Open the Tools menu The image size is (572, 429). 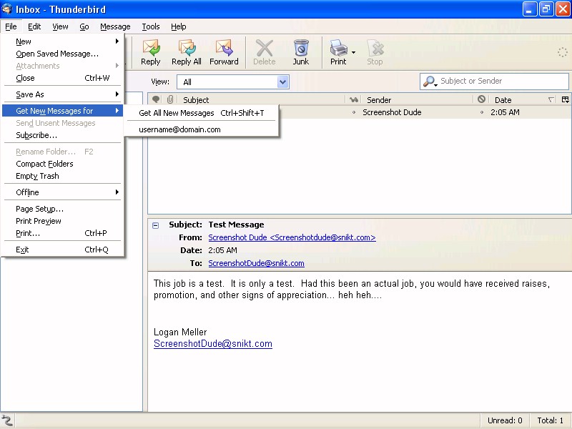[x=151, y=26]
